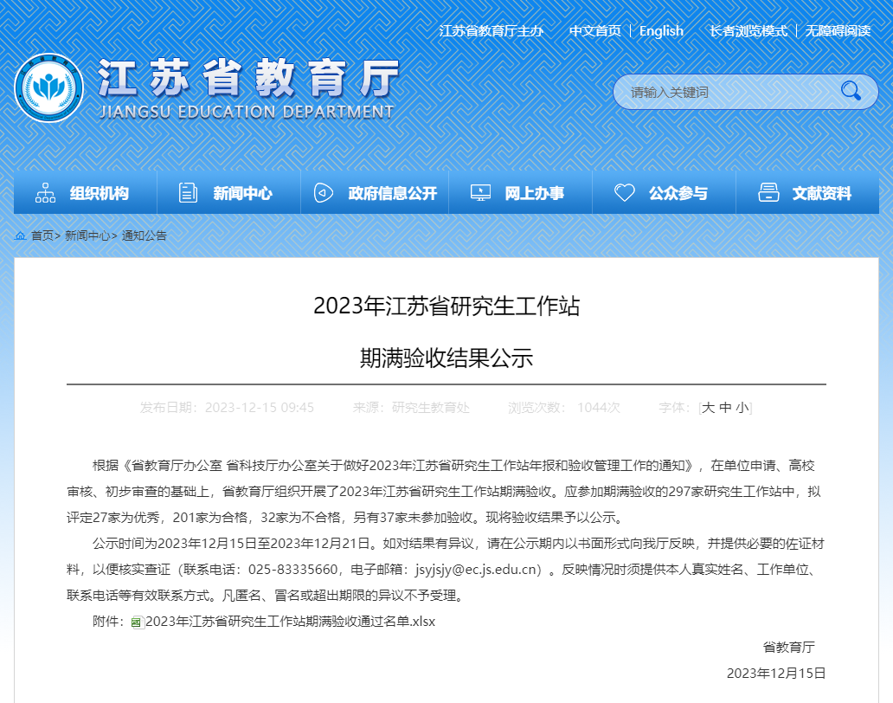Click the home icon in breadcrumb
893x703 pixels.
[x=20, y=235]
